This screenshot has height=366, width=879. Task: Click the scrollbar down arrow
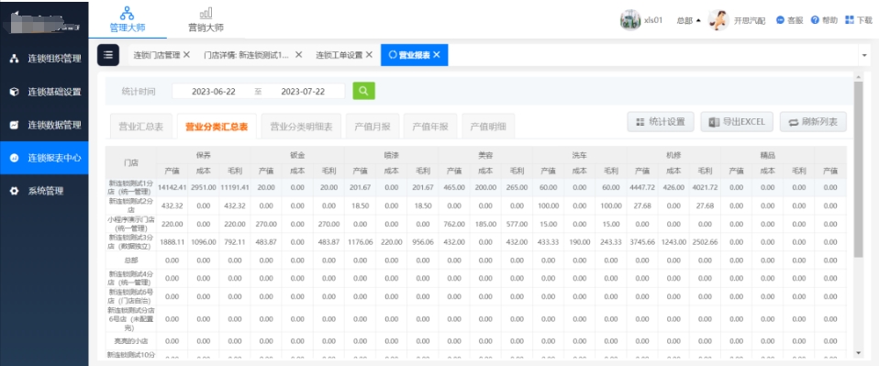tap(858, 352)
